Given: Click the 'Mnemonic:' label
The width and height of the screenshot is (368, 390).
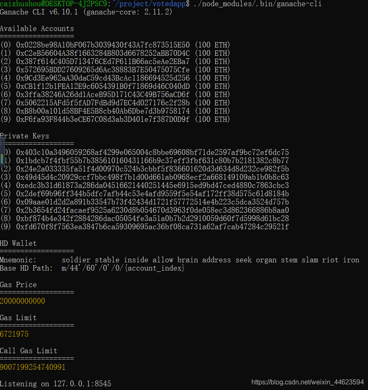Looking at the screenshot, I should (18, 260).
